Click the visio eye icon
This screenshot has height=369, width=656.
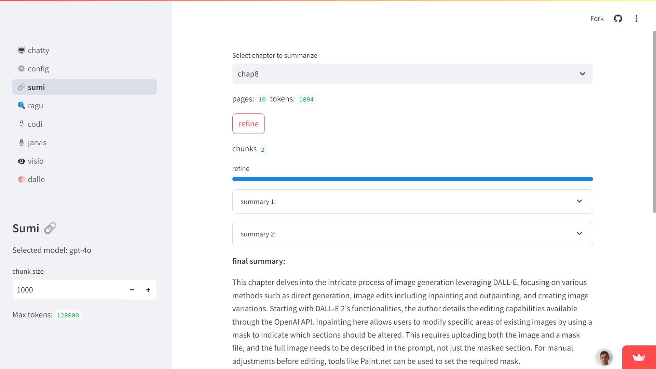click(x=21, y=161)
